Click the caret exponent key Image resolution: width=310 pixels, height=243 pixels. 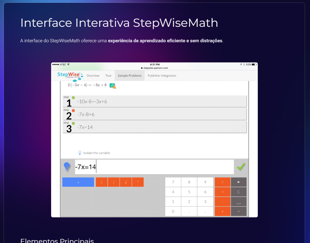coord(138,182)
